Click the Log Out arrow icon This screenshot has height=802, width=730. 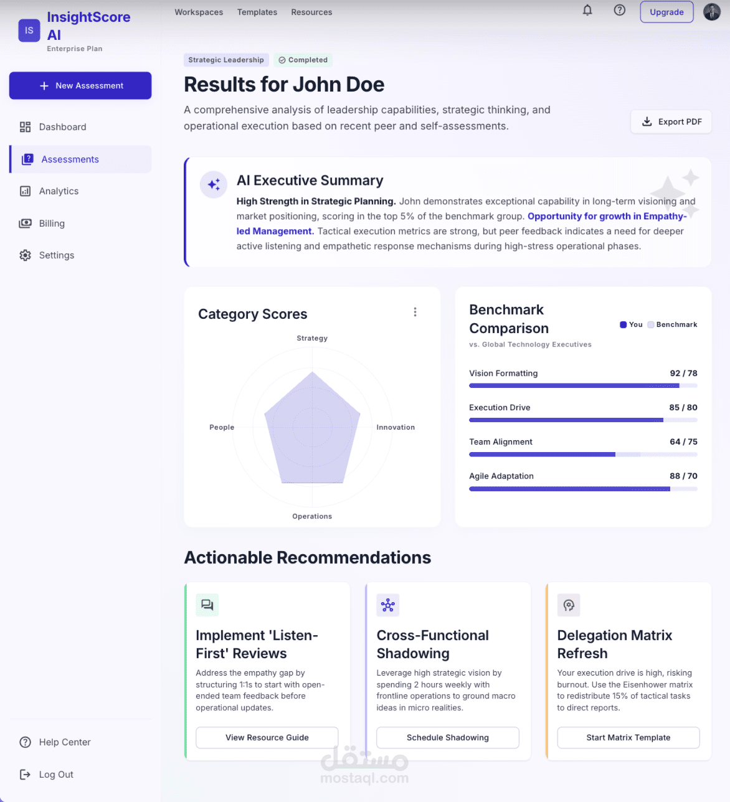point(25,775)
